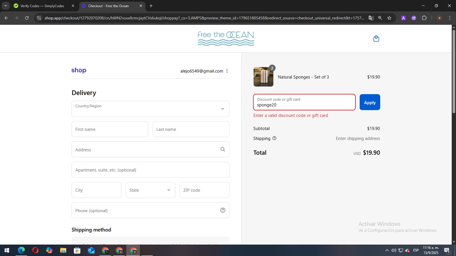Click the phone field help icon
The height and width of the screenshot is (256, 456).
pos(223,210)
